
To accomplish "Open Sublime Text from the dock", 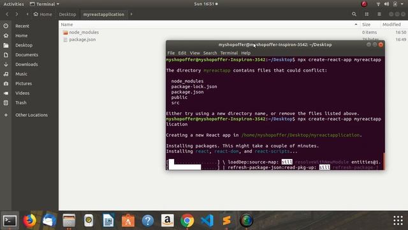I will 227,221.
